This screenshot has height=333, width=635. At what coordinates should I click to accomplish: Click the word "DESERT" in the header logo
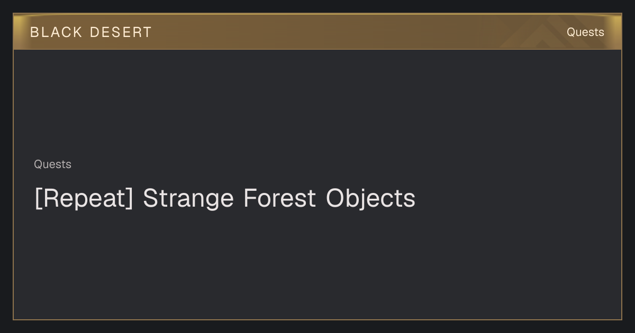(x=121, y=32)
